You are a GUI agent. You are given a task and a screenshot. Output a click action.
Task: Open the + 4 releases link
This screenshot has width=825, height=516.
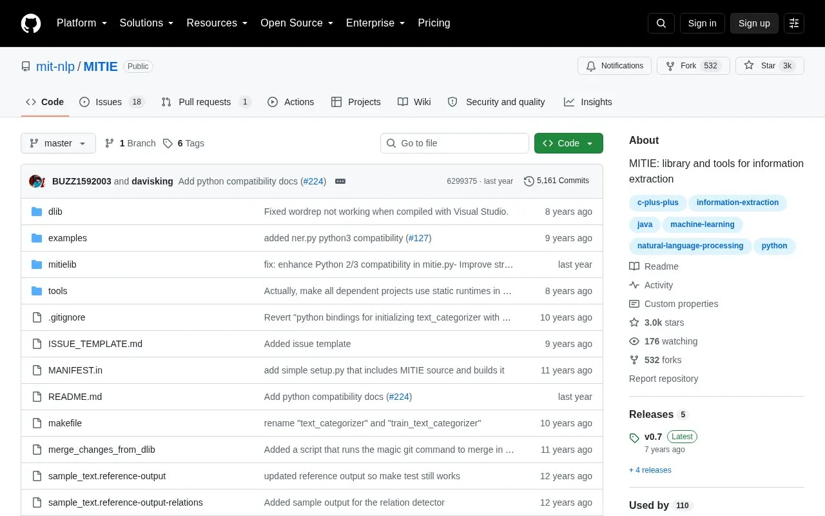point(650,470)
